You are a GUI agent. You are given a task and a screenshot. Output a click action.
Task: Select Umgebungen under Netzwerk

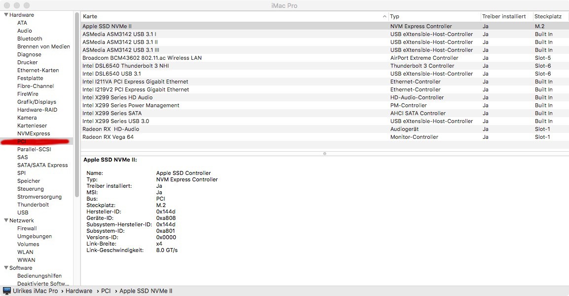[35, 236]
